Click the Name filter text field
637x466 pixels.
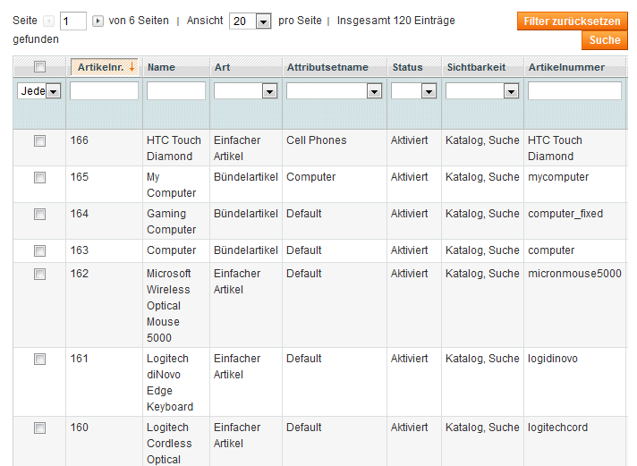[x=176, y=90]
